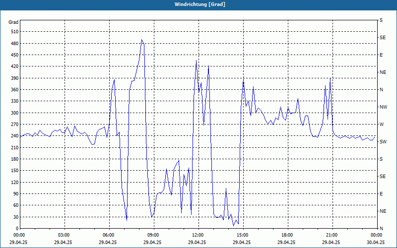This screenshot has height=248, width=397.
Task: Select the 12:00 time label
Action: pyautogui.click(x=197, y=235)
